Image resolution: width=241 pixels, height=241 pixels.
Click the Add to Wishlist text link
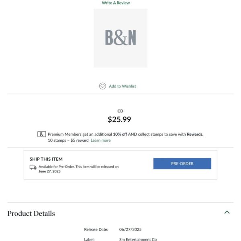click(x=123, y=86)
